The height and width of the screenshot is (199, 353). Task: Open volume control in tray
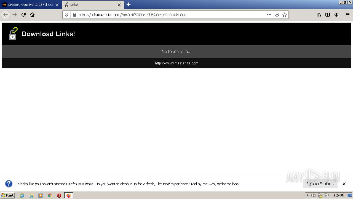[x=314, y=195]
